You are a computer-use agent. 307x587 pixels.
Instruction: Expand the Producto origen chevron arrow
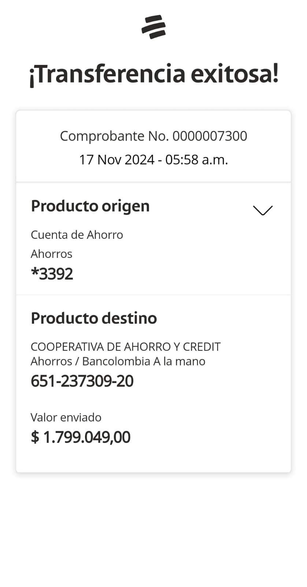(263, 210)
